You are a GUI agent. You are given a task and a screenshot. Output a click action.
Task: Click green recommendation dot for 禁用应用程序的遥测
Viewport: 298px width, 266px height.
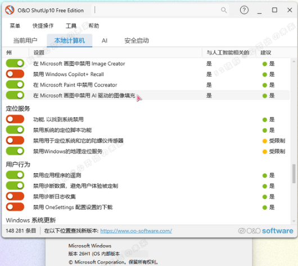265,175
